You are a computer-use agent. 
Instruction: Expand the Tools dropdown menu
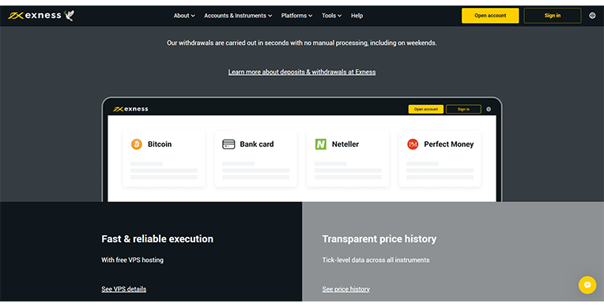click(x=332, y=16)
